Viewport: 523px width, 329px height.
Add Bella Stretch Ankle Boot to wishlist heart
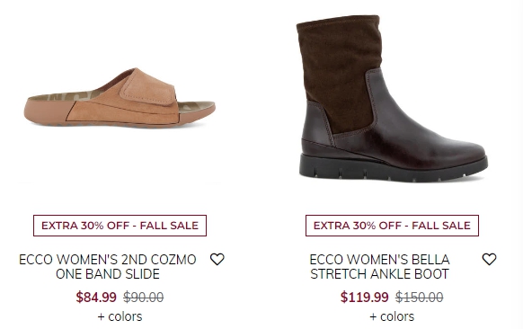(x=490, y=259)
